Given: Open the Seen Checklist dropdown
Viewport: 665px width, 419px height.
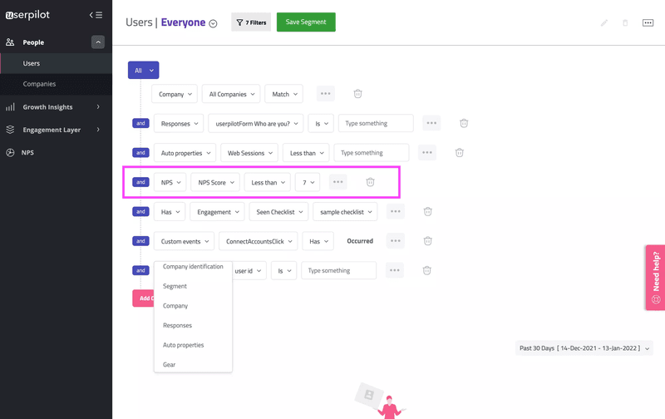Looking at the screenshot, I should [x=279, y=212].
